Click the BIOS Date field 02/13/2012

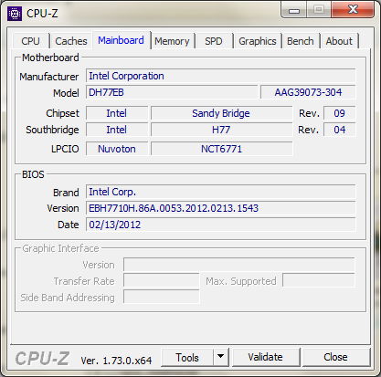click(221, 225)
